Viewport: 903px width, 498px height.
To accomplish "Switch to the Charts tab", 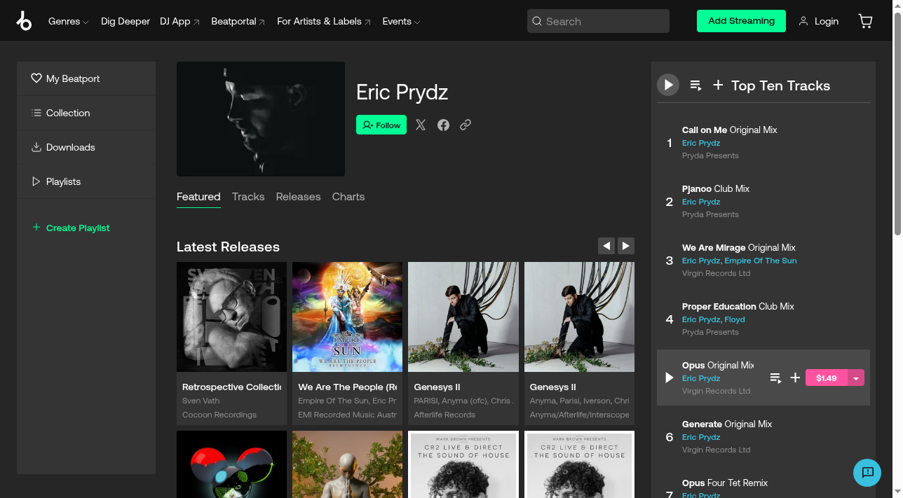I will point(348,197).
